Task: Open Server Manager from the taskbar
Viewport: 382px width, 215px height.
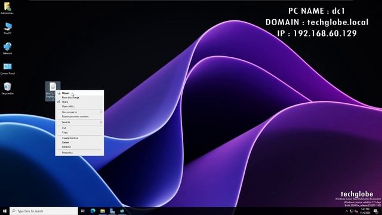Action: [x=112, y=211]
